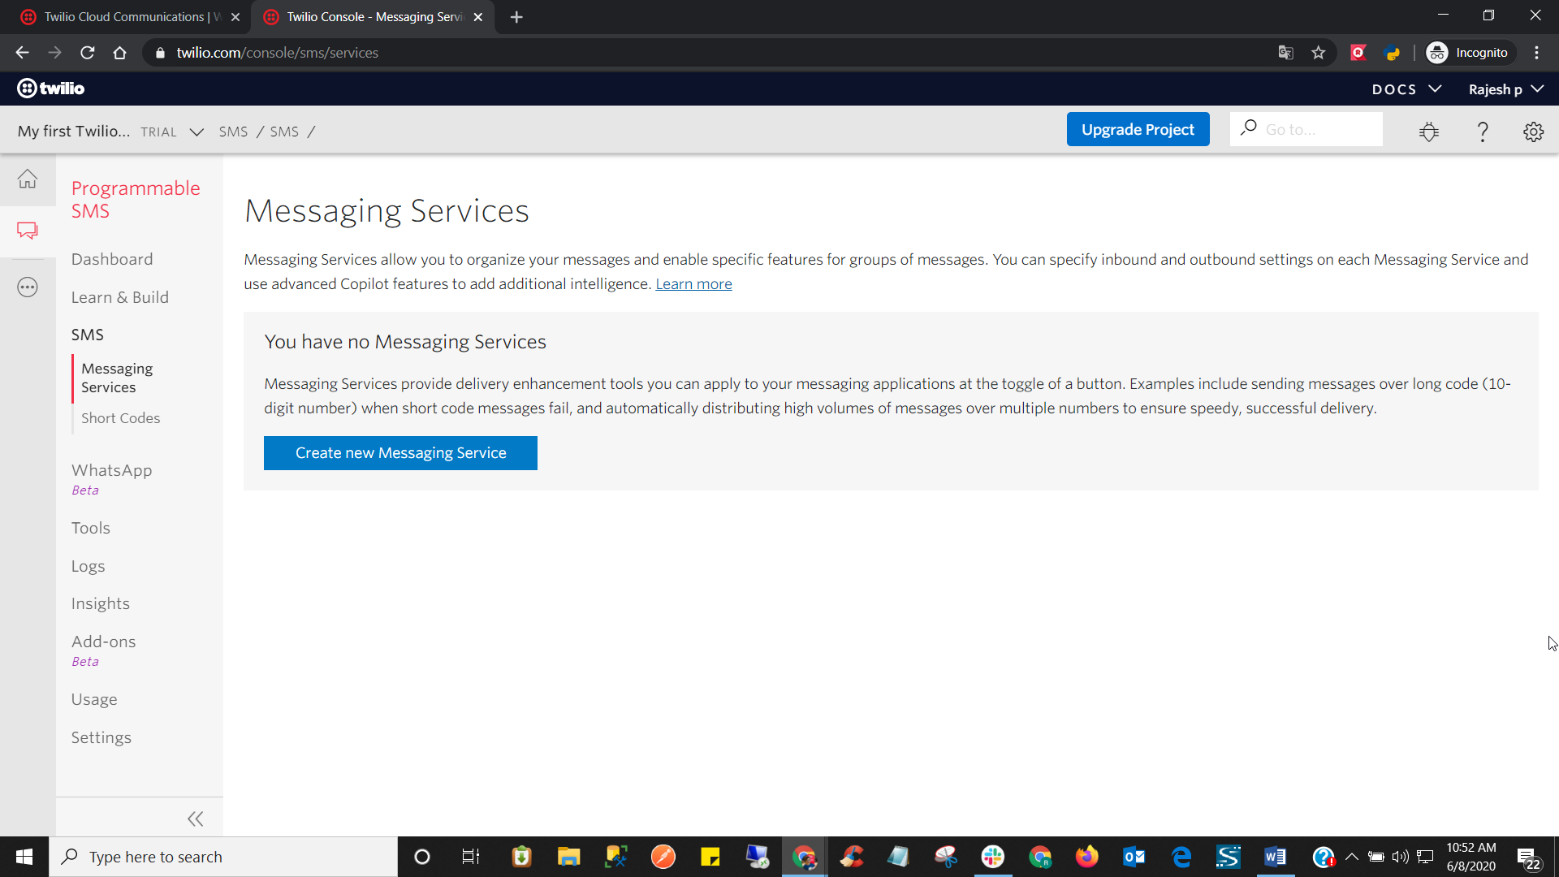Click the Twilio logo

click(x=51, y=89)
